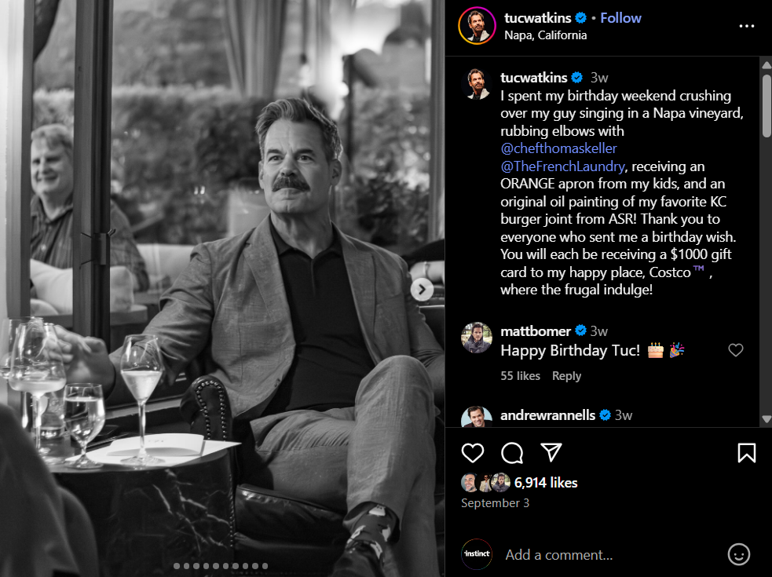This screenshot has width=772, height=577.
Task: Follow tucwatkins
Action: coord(620,18)
